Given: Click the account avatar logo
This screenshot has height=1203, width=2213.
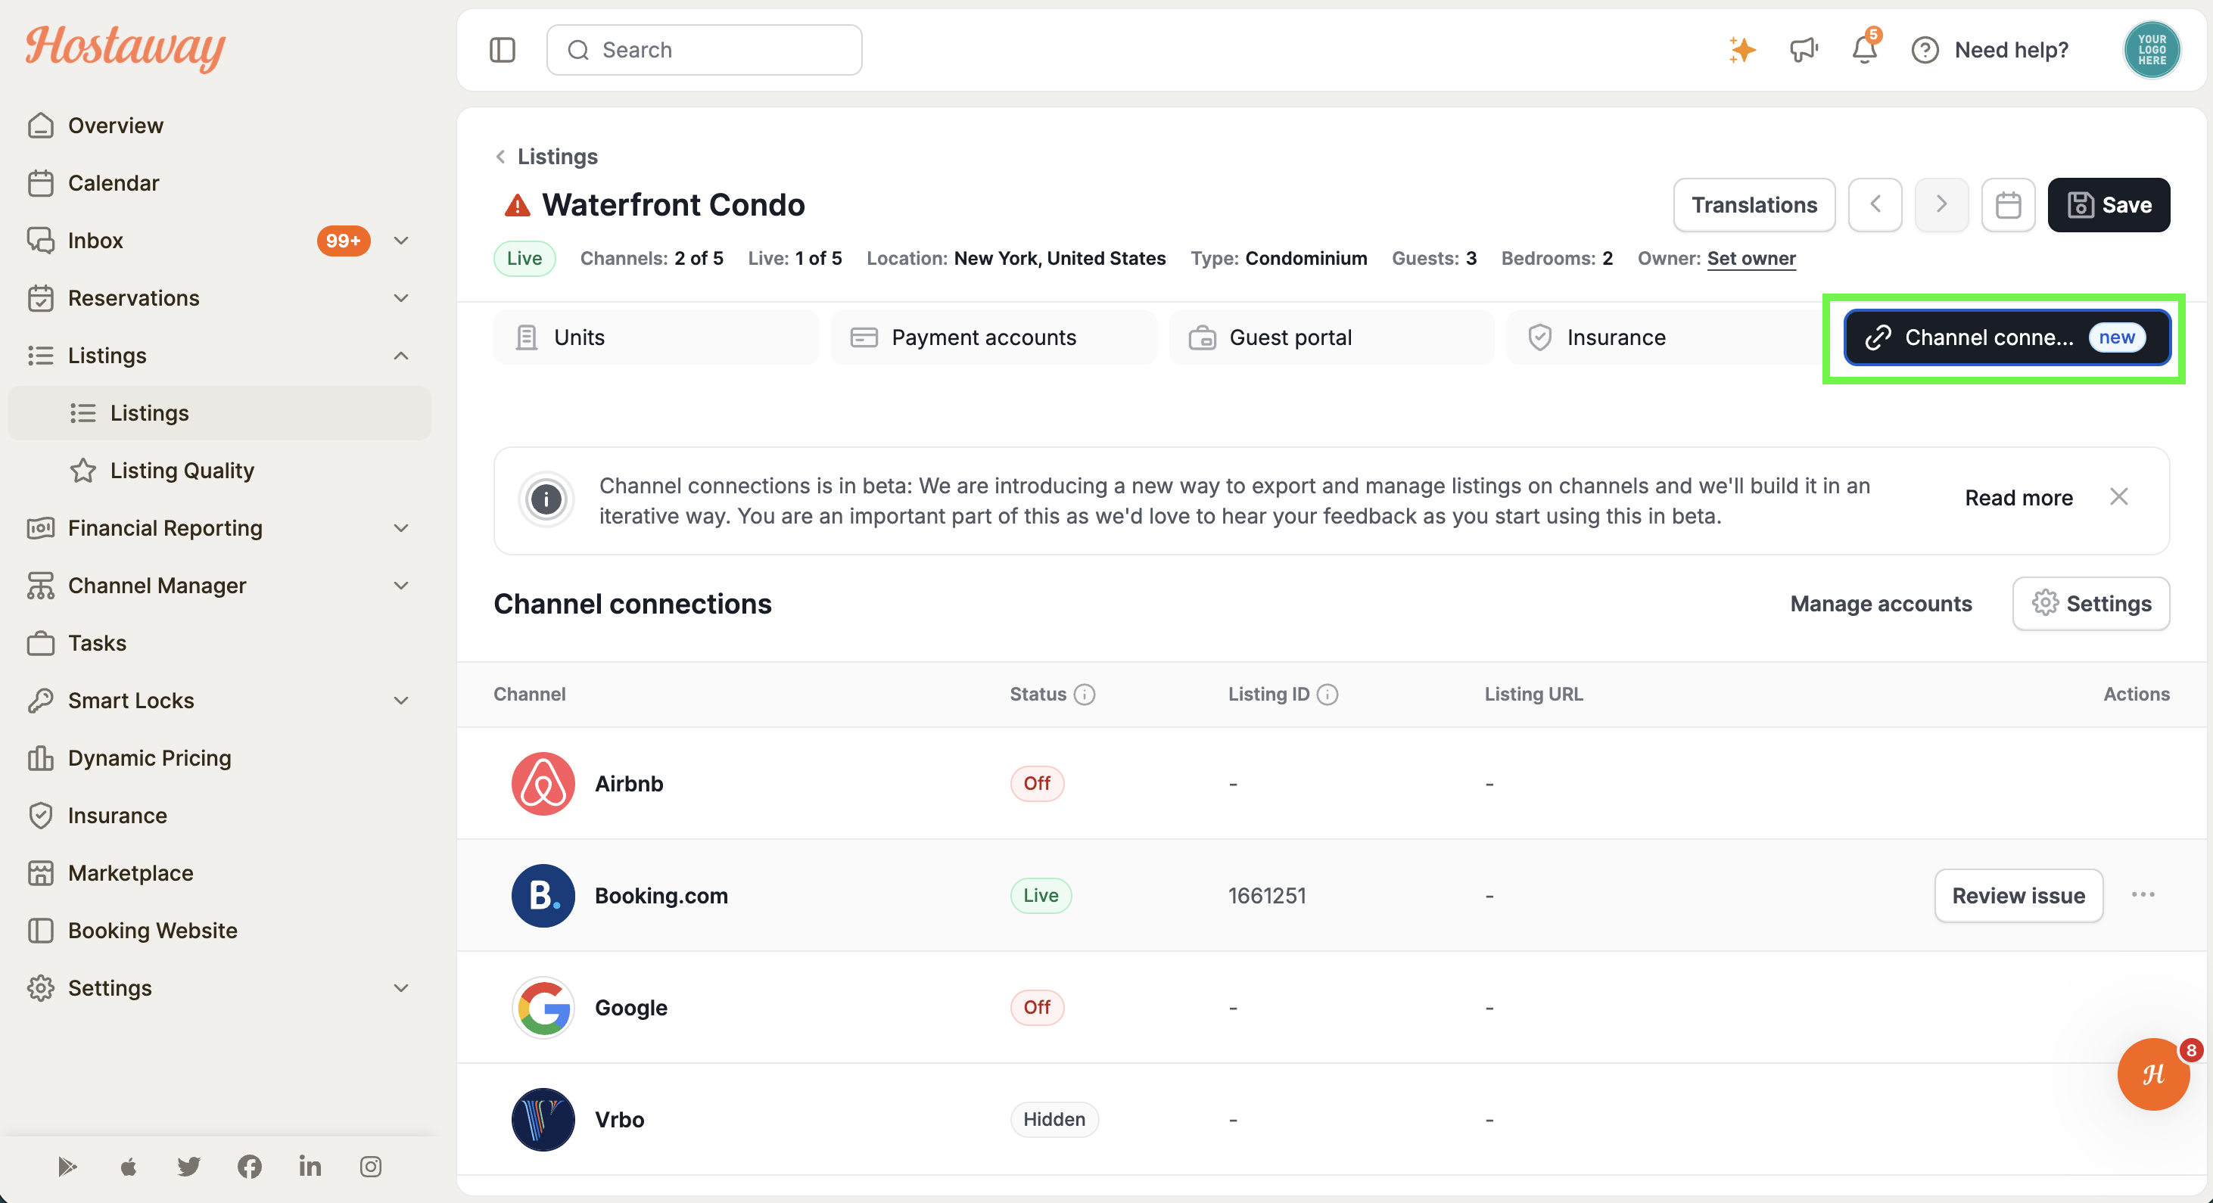Looking at the screenshot, I should click(2151, 50).
